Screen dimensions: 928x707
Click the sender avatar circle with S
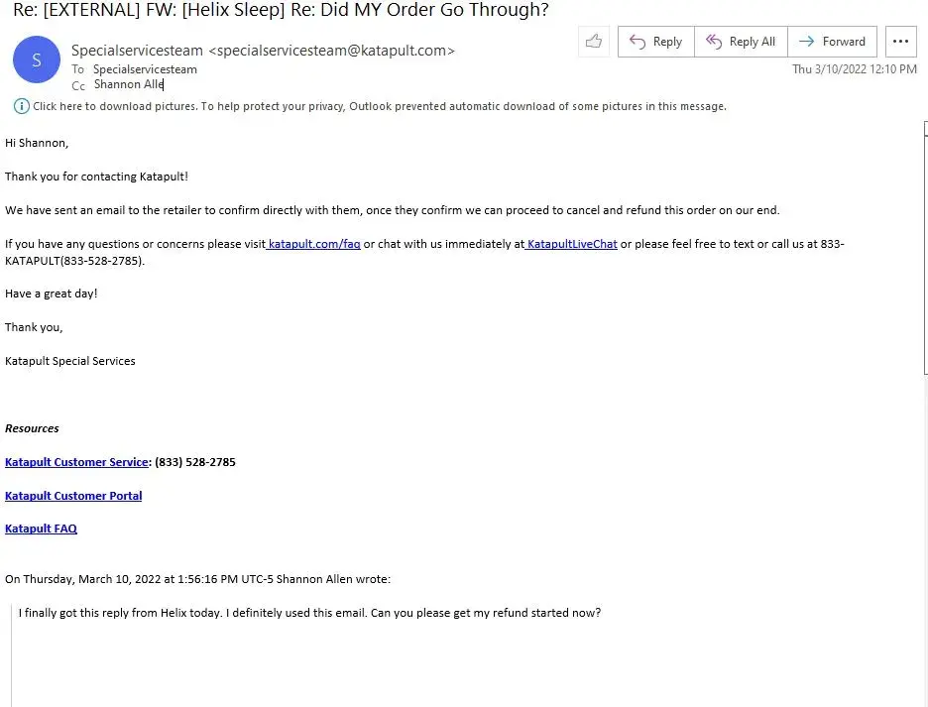[37, 59]
